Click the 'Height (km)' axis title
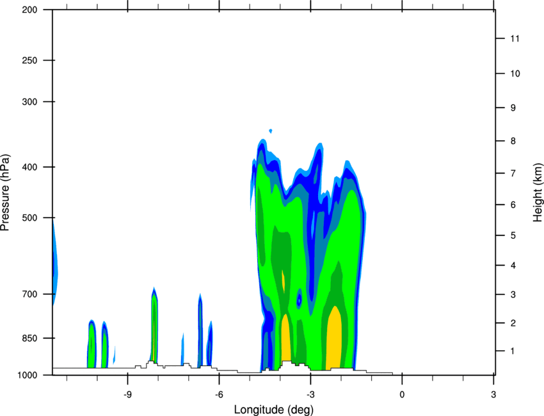 coord(538,192)
